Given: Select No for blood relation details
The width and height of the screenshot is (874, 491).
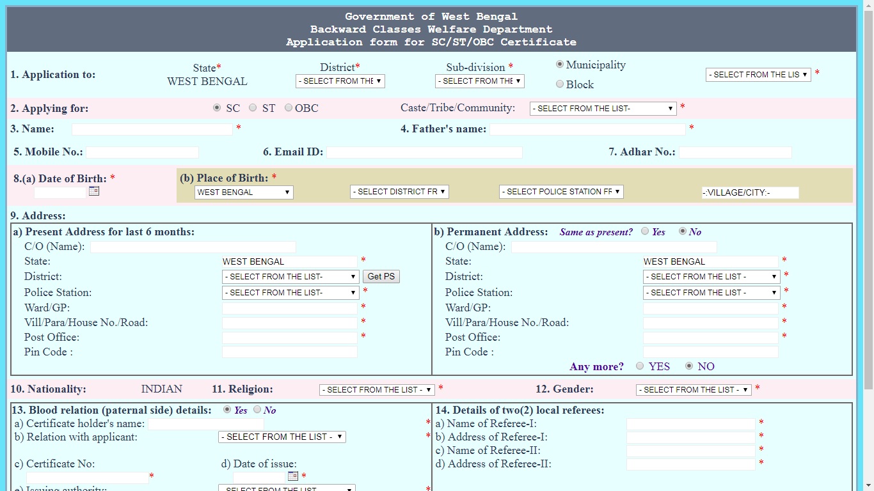Looking at the screenshot, I should click(257, 410).
